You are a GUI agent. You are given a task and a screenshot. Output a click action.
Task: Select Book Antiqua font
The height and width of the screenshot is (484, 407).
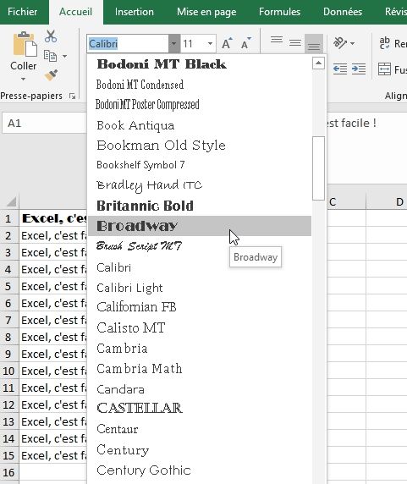200,125
